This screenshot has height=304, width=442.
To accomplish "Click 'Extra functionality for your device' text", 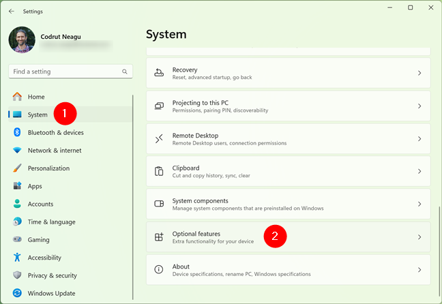I will coord(213,241).
